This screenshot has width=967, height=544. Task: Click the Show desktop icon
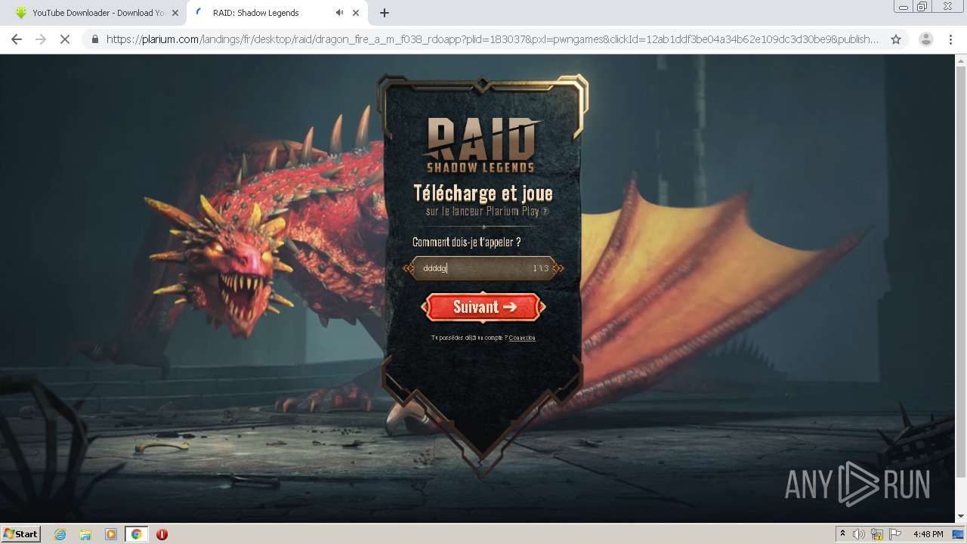[958, 534]
